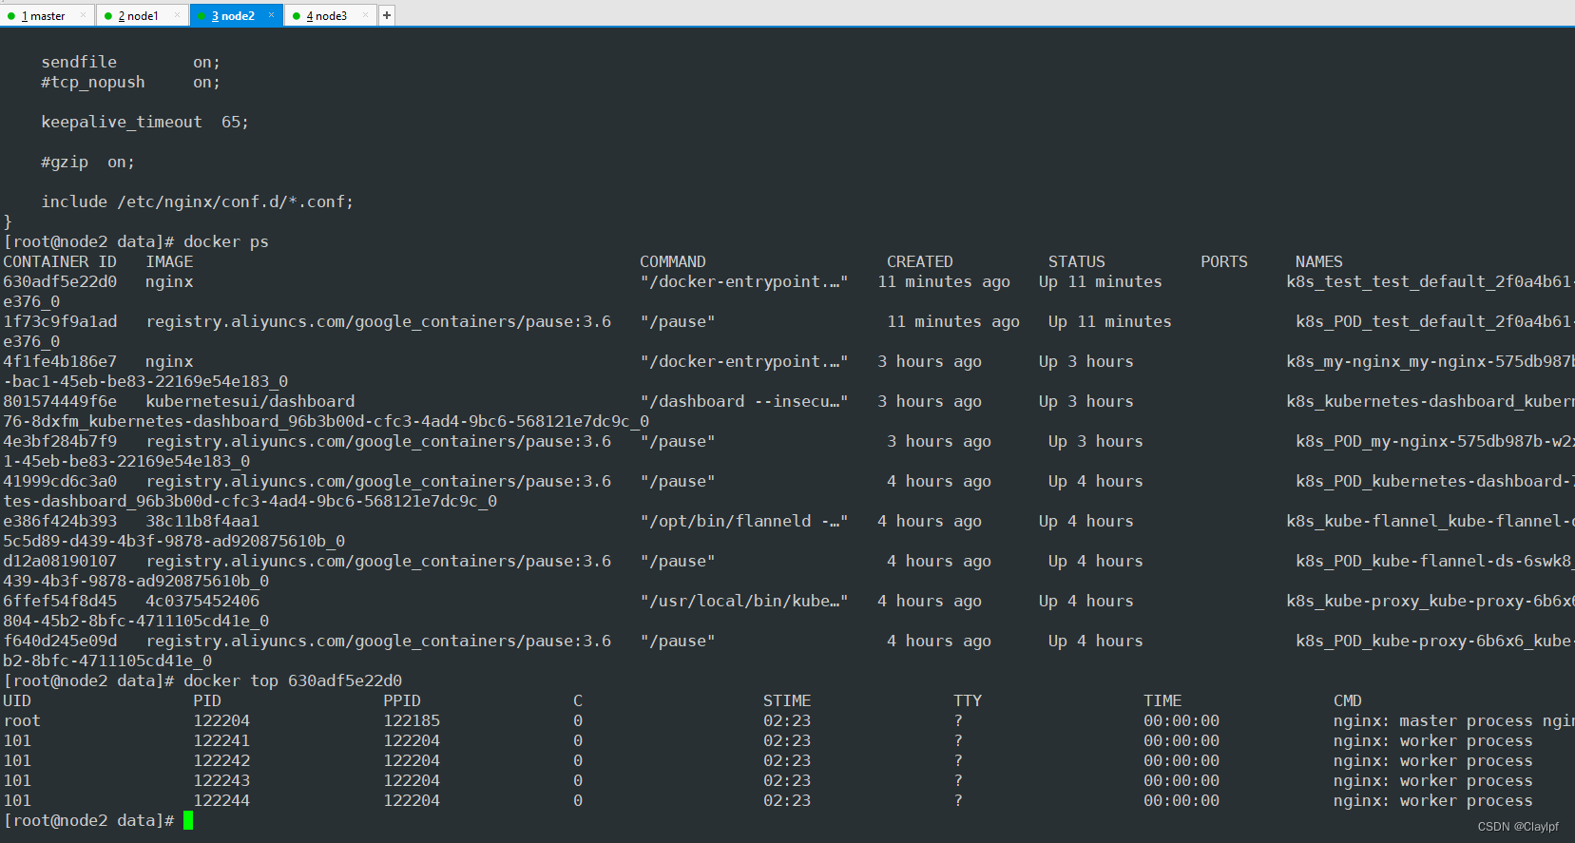Click the '#tcp_nopush on;' config line

point(130,82)
